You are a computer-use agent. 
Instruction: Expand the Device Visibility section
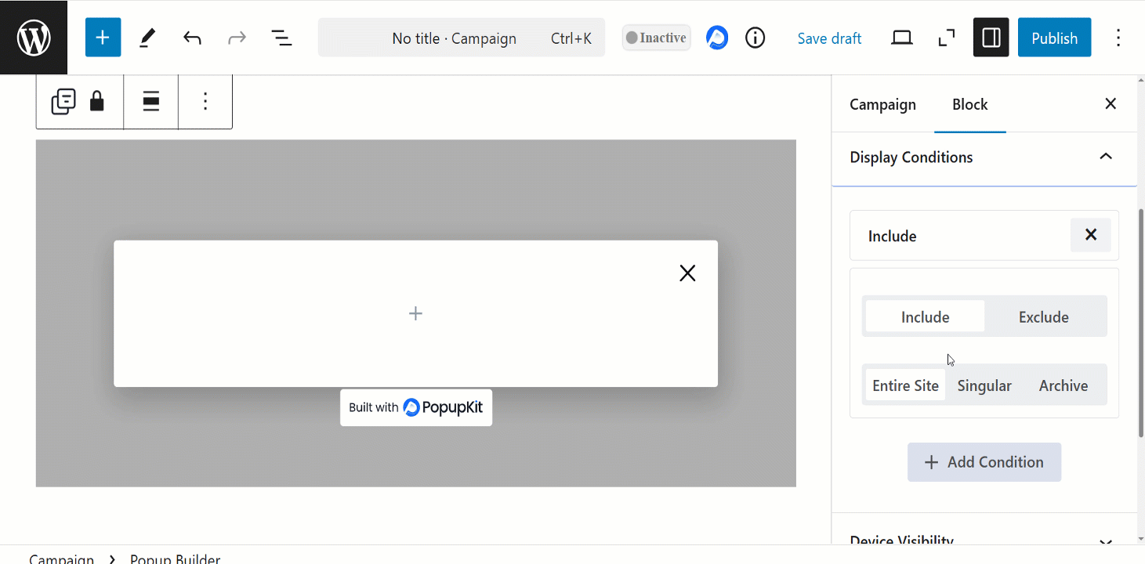pos(1106,541)
